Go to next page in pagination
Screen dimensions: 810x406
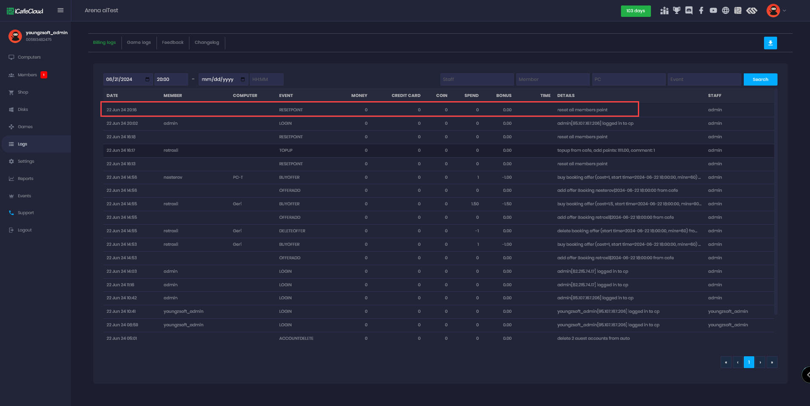pyautogui.click(x=760, y=362)
